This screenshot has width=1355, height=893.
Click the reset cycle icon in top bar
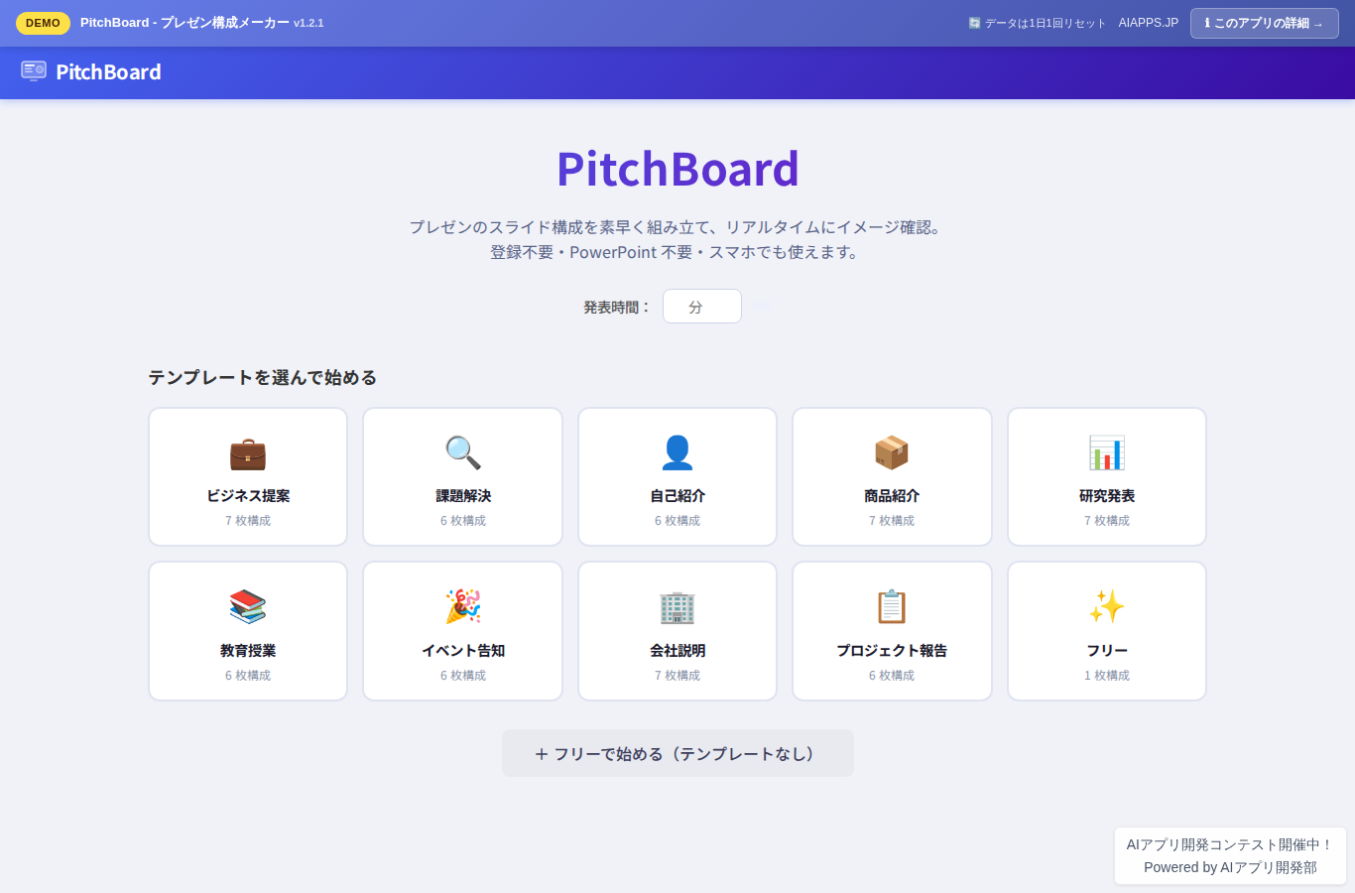tap(974, 23)
